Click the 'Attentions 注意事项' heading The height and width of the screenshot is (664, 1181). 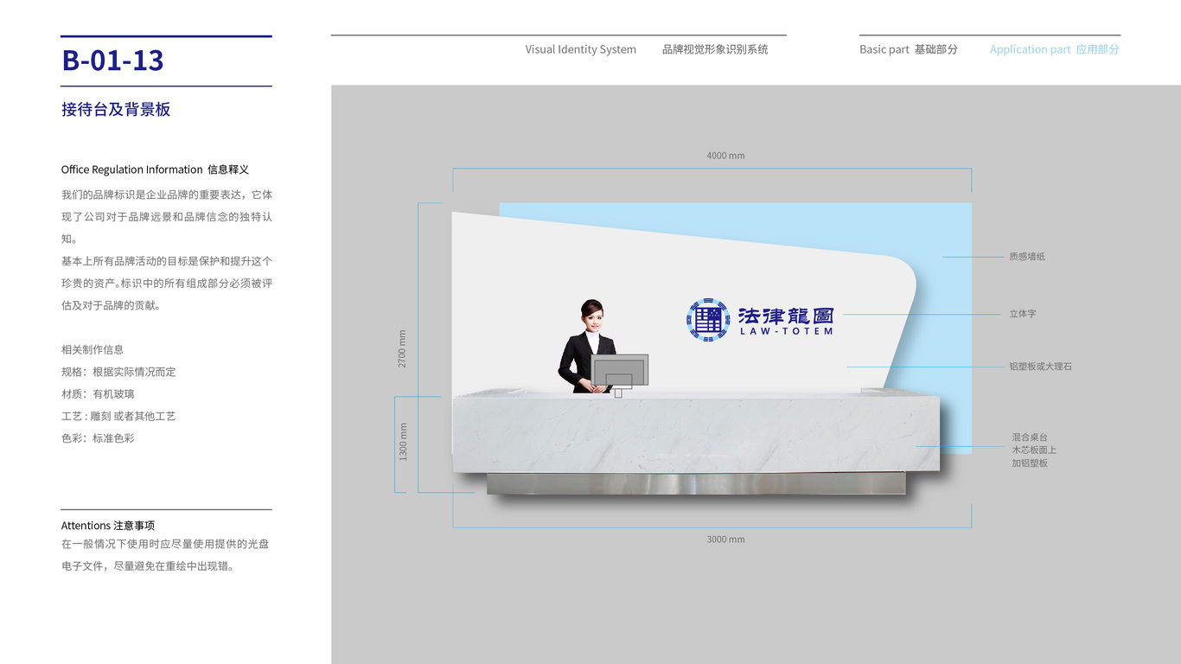click(108, 526)
